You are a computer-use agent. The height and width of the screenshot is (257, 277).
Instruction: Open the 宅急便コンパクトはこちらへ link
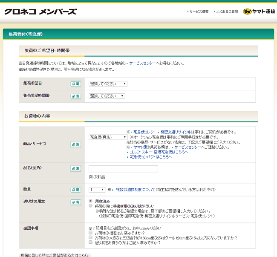tap(151, 157)
